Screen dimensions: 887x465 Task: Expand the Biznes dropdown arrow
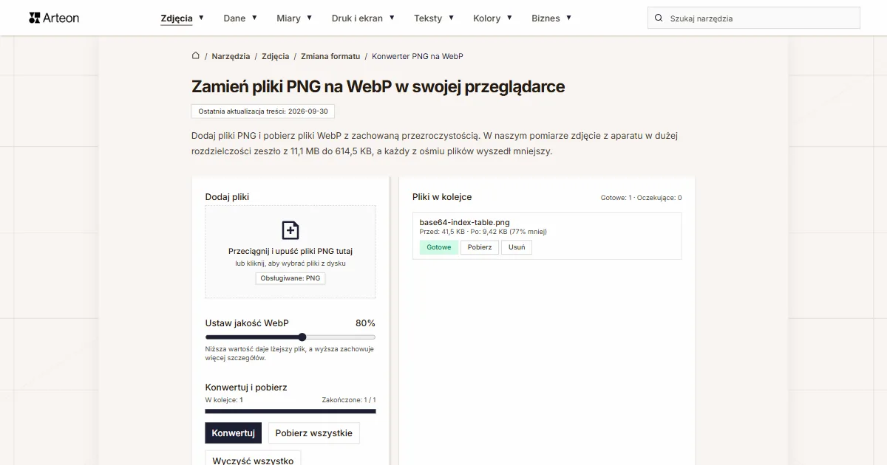[568, 18]
